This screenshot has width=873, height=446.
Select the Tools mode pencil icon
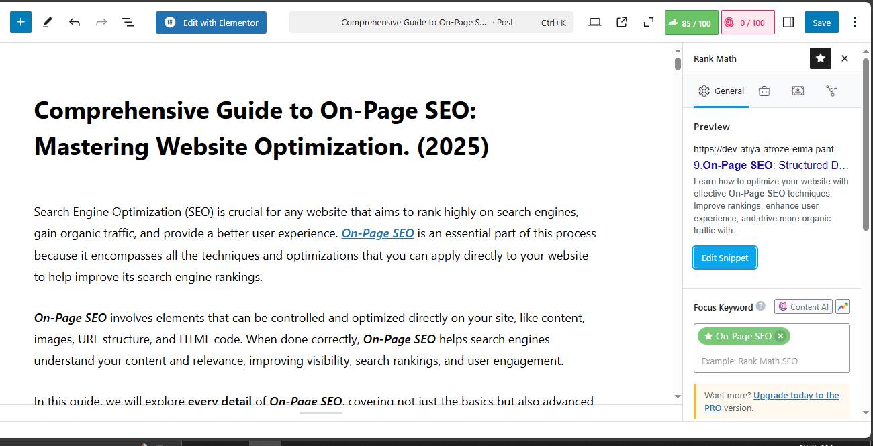click(x=47, y=21)
